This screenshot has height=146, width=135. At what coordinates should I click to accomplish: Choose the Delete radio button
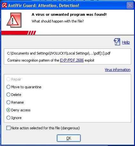click(x=8, y=95)
